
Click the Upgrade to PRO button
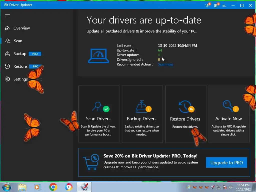pyautogui.click(x=226, y=162)
